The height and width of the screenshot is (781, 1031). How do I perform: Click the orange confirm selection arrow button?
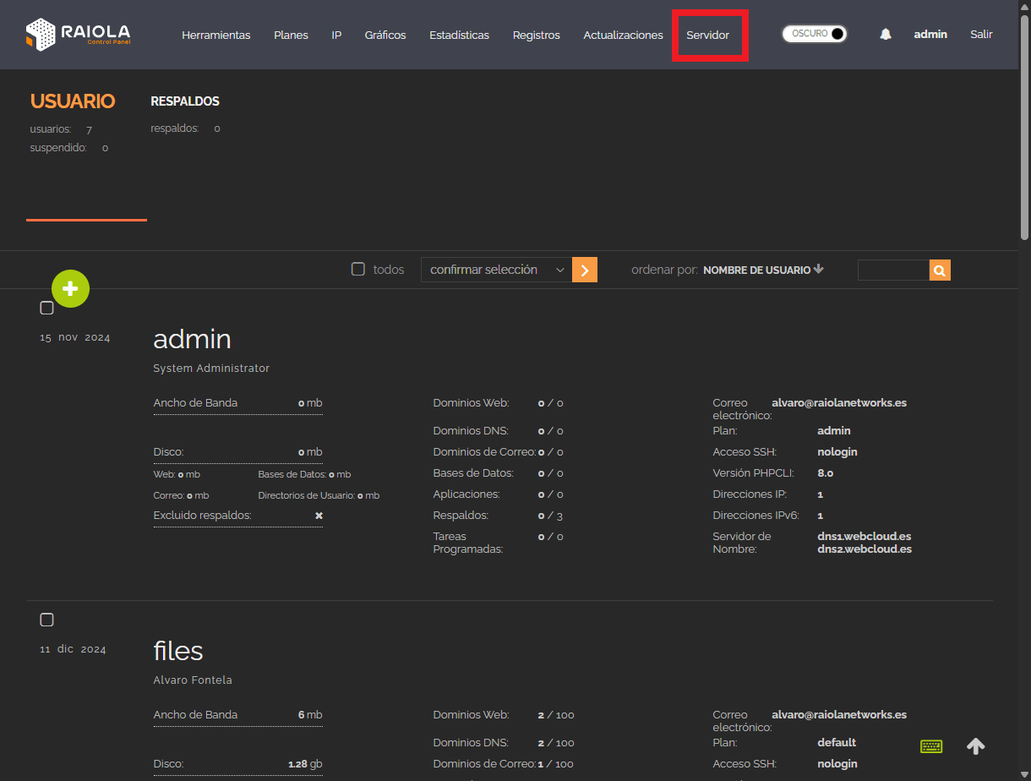585,270
